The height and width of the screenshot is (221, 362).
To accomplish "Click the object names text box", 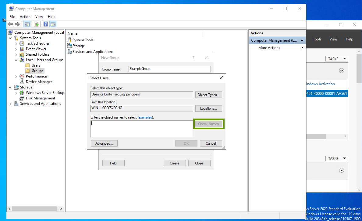I will tap(142, 129).
